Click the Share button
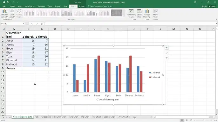Viewport: 218px width, 122px height. [212, 6]
